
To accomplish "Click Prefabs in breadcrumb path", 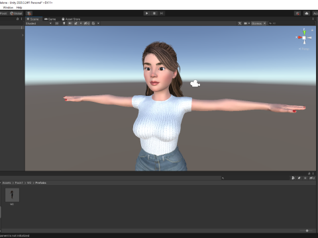I will pyautogui.click(x=40, y=183).
